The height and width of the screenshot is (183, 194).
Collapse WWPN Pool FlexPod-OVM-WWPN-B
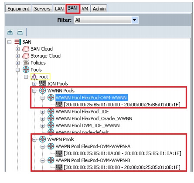coord(43,160)
